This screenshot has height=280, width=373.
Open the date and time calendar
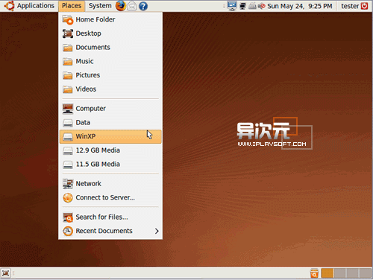coord(300,6)
